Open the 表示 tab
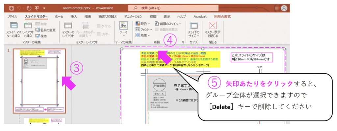Image resolution: width=337 pixels, height=131 pixels. pyautogui.click(x=167, y=16)
